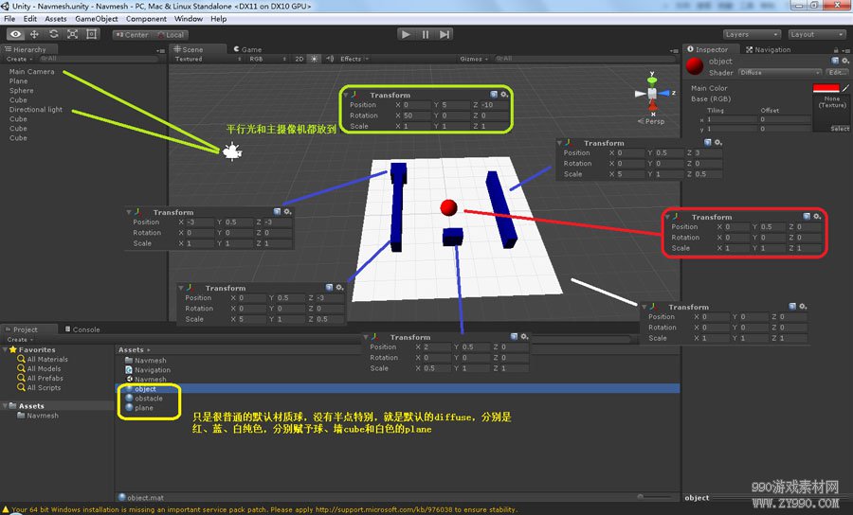Open the material gear settings icon

(x=844, y=61)
